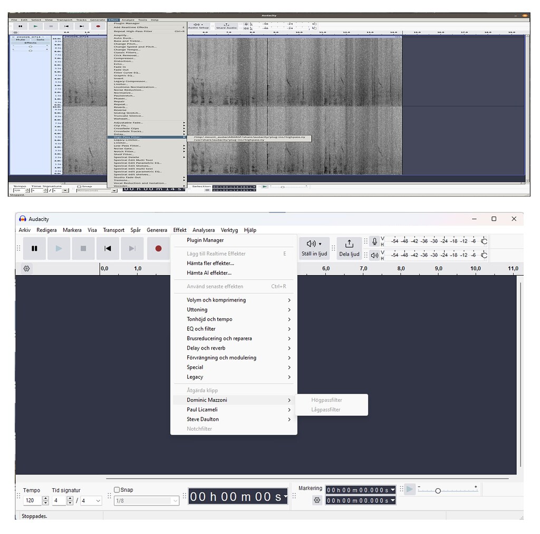The image size is (540, 534).
Task: Expand the Volym och komprimering submenu
Action: coord(234,300)
